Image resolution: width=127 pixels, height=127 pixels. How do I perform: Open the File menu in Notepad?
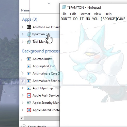point(64,14)
